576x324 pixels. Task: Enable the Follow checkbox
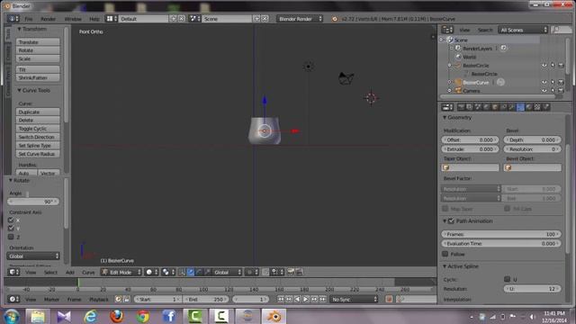(445, 254)
